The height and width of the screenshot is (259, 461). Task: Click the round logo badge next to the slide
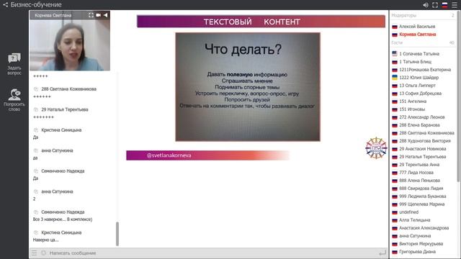coord(376,148)
